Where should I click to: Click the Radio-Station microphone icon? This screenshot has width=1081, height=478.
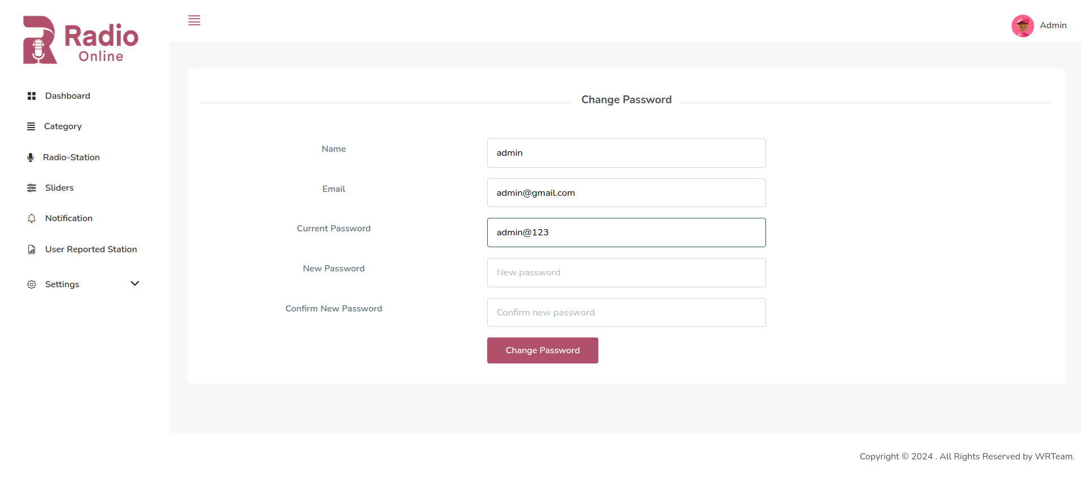point(30,157)
